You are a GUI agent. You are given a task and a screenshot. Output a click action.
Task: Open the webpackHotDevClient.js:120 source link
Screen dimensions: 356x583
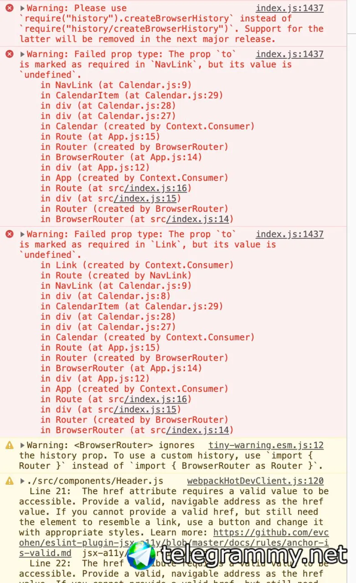[x=255, y=481]
